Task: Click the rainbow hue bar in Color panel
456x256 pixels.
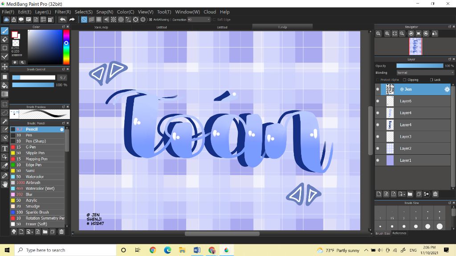Action: [x=66, y=47]
